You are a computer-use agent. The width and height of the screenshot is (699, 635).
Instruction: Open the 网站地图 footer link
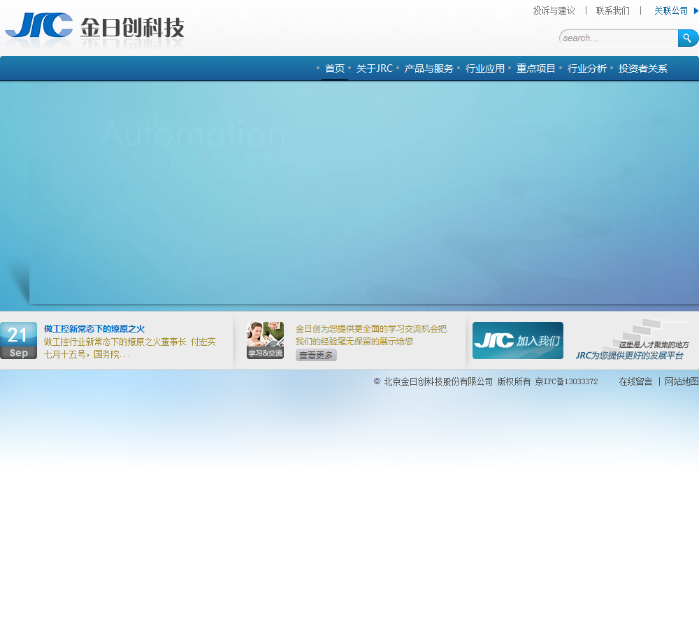coord(682,381)
